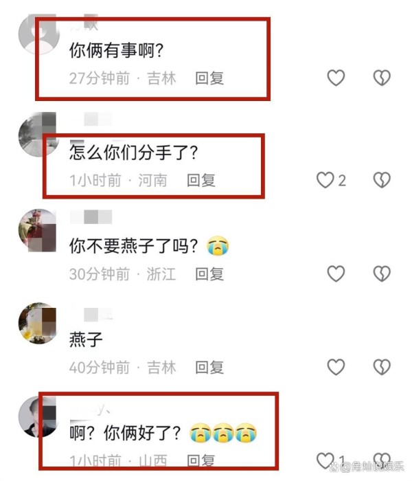Image resolution: width=412 pixels, height=481 pixels.
Task: Like the comment '你不要燕子了吗?'
Action: point(336,273)
